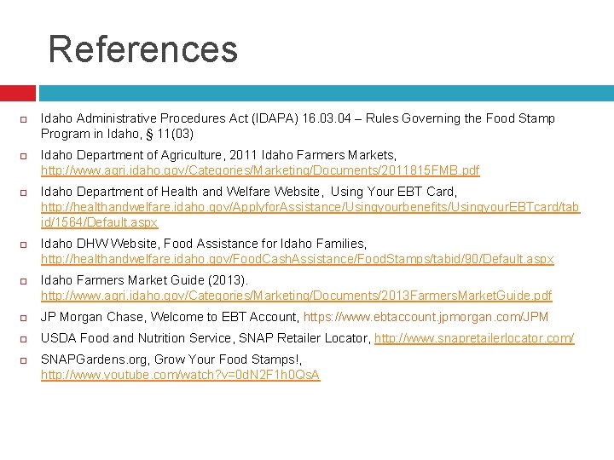Image resolution: width=614 pixels, height=460 pixels.
Task: Click the bullet before the Idaho DHW Website entry
Action: pyautogui.click(x=24, y=244)
